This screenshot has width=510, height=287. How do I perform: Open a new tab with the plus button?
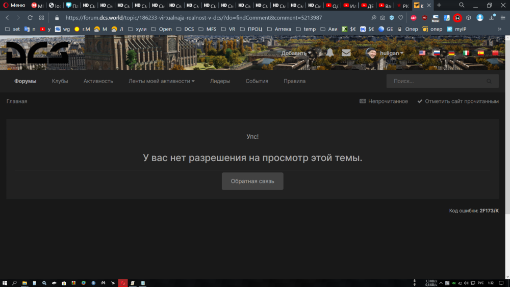point(439,5)
